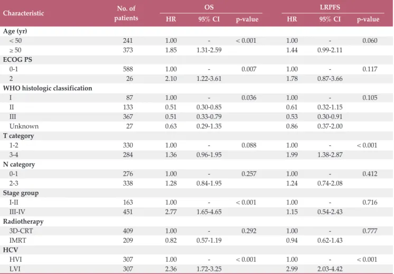Click confidence interval "0.30-0.85"
The image size is (394, 274).
pos(209,107)
